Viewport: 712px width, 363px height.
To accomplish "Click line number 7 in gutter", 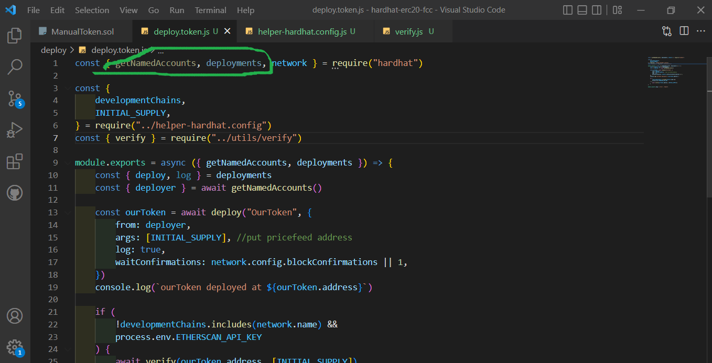I will tap(55, 138).
